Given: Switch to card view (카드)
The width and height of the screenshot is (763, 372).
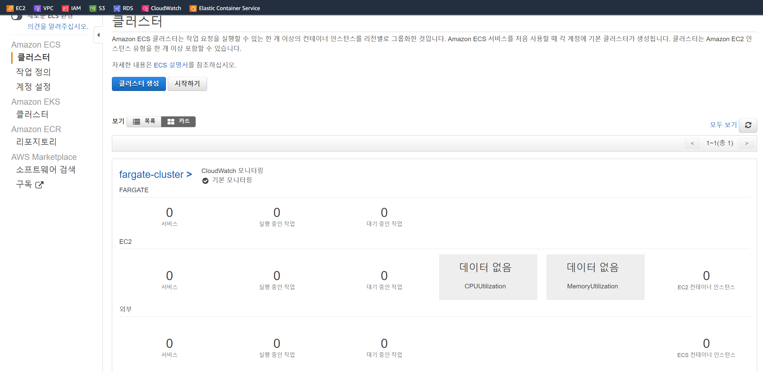Looking at the screenshot, I should tap(178, 121).
